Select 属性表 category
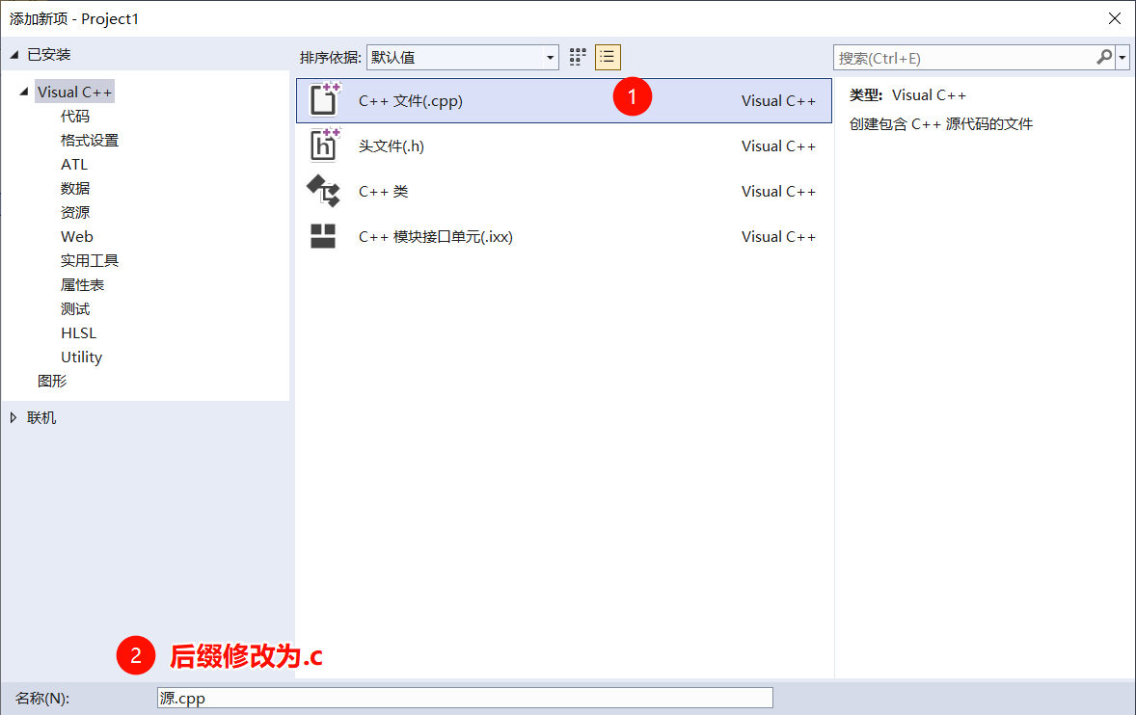This screenshot has height=715, width=1136. [82, 285]
